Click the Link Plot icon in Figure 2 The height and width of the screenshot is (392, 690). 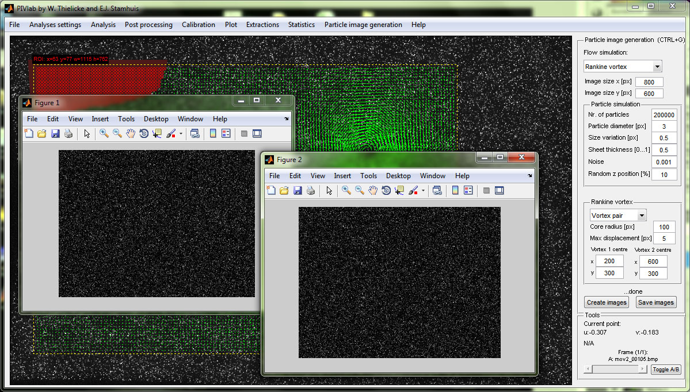click(x=439, y=190)
